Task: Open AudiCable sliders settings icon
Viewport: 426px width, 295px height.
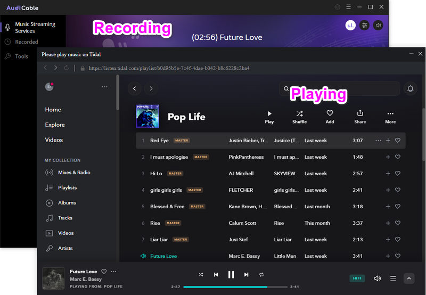Action: pyautogui.click(x=364, y=25)
